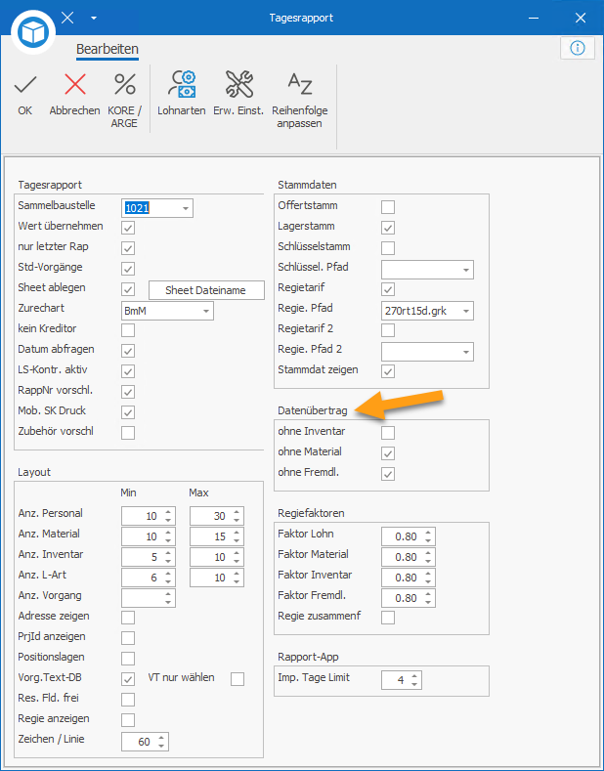Click Anz. Material Min stepper field
604x771 pixels.
pyautogui.click(x=148, y=536)
